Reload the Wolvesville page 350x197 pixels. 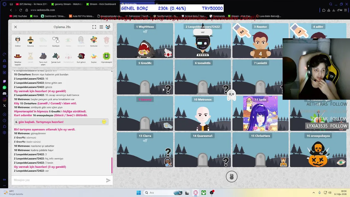pyautogui.click(x=21, y=10)
